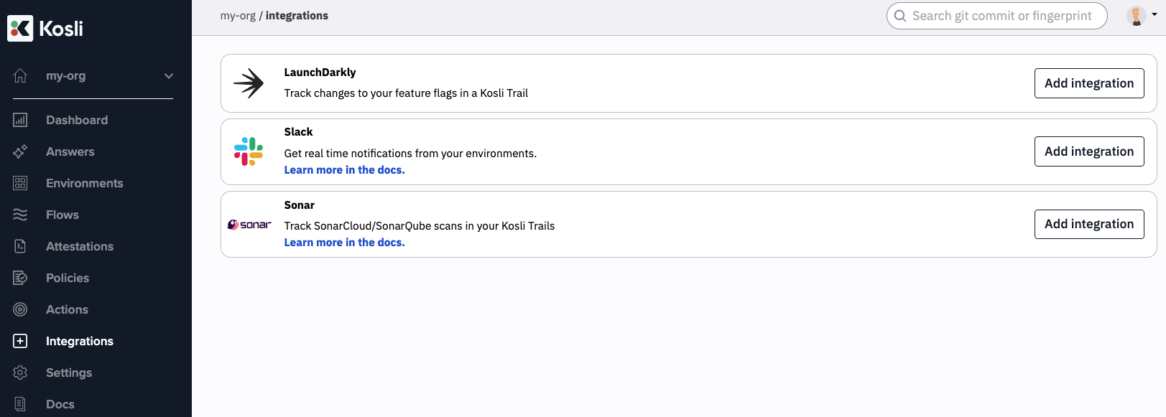Click the Answers sparkle icon
The width and height of the screenshot is (1166, 417).
tap(20, 151)
